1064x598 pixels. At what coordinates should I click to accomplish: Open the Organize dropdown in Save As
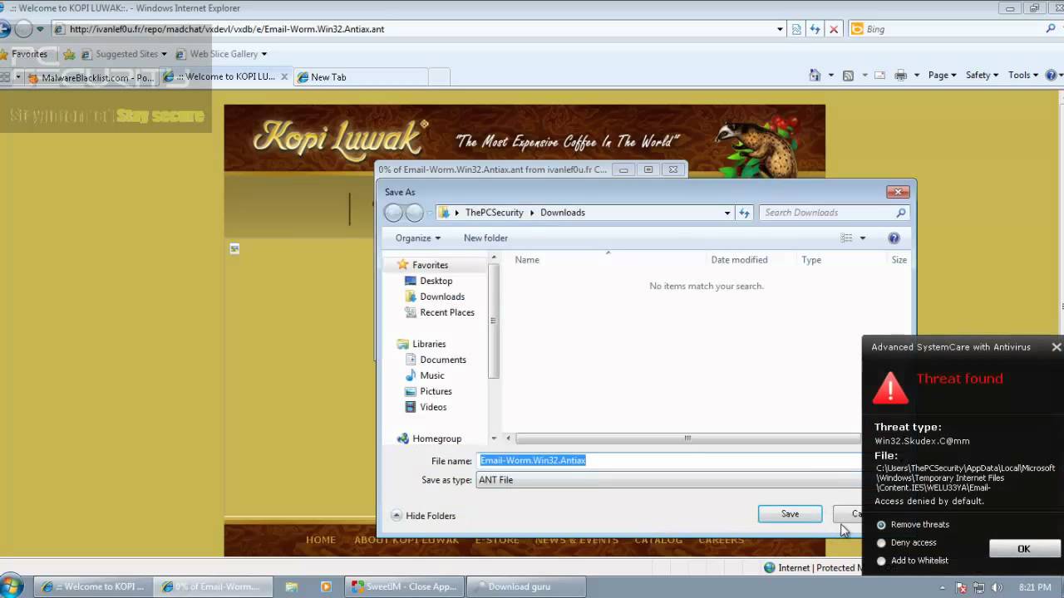tap(418, 238)
